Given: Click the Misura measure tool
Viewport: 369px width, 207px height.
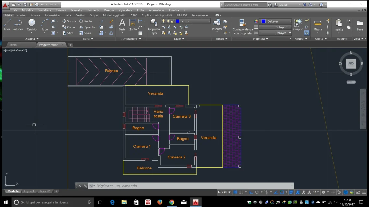Looking at the screenshot, I should 318,25.
